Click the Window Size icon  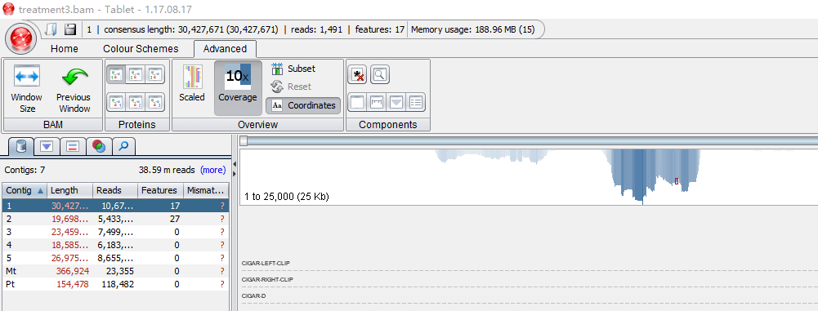click(27, 77)
